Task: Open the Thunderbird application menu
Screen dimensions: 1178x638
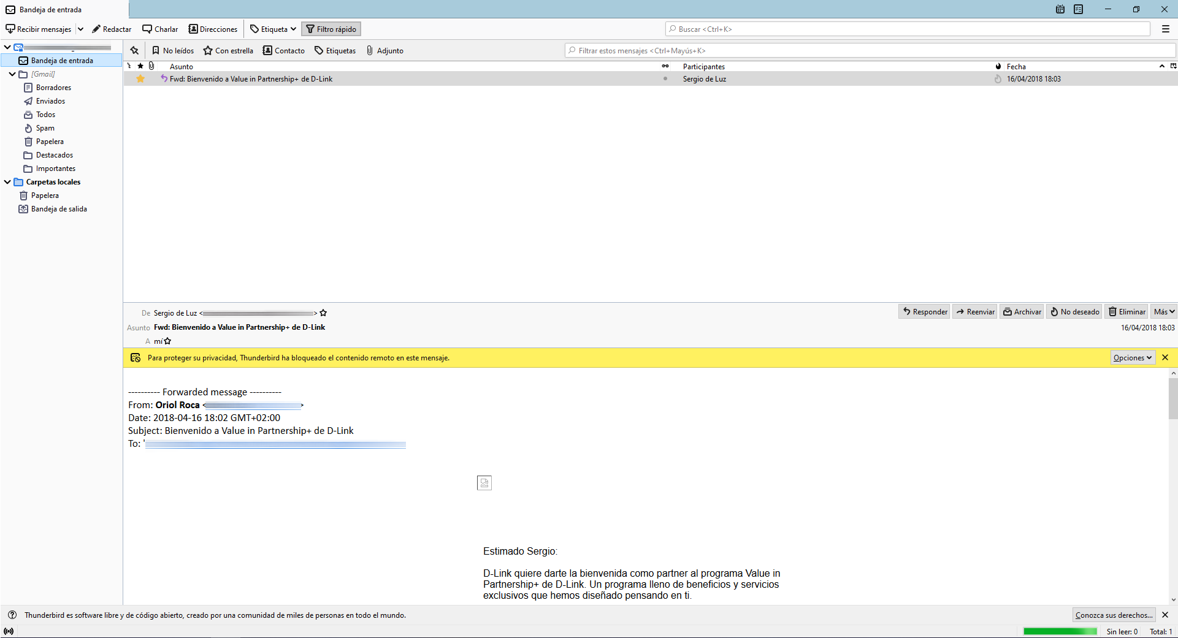Action: pos(1166,29)
